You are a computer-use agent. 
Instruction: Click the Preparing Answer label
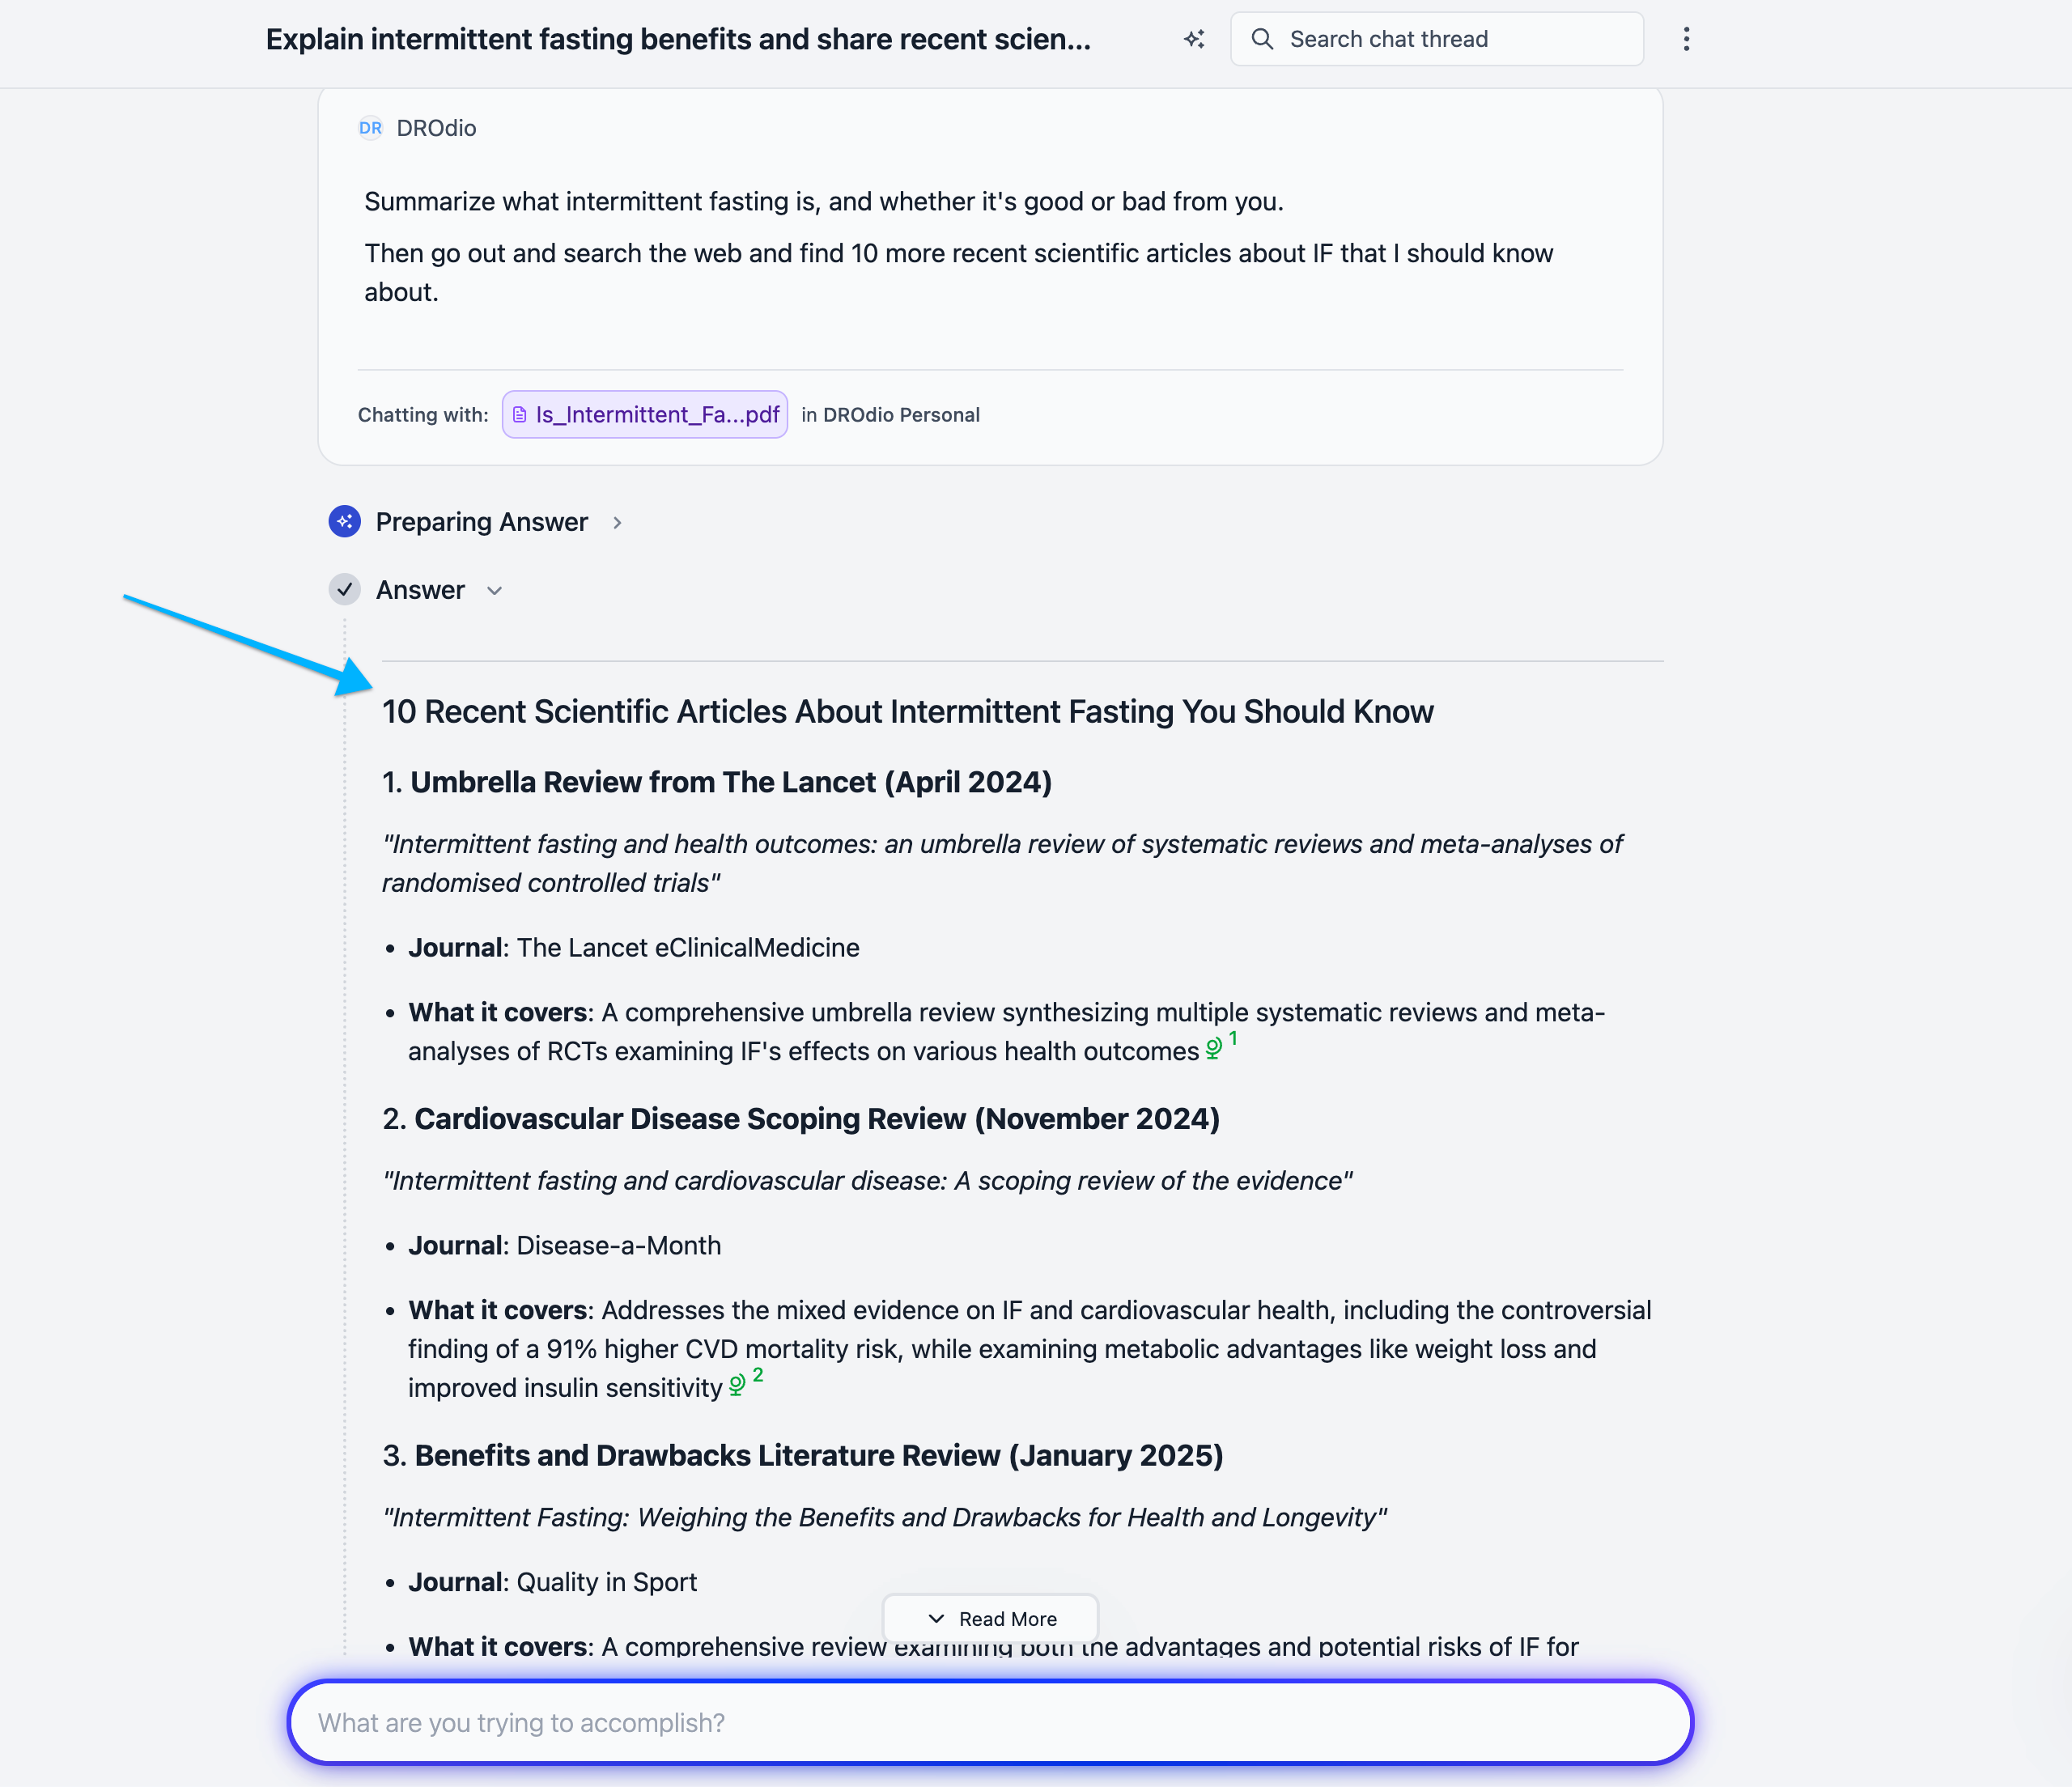point(481,522)
